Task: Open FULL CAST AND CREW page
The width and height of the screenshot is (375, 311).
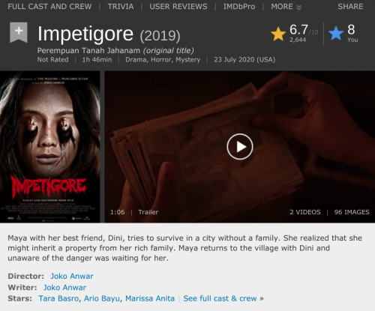Action: 49,7
